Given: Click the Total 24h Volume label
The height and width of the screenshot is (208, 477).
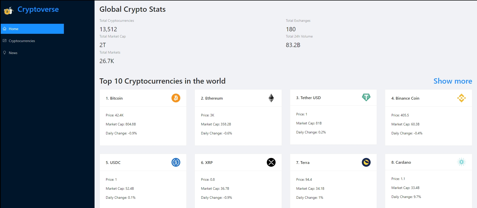Looking at the screenshot, I should tap(299, 37).
